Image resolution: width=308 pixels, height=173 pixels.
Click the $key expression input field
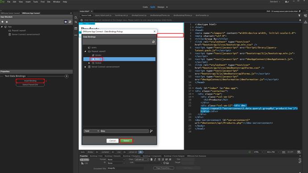(125, 131)
